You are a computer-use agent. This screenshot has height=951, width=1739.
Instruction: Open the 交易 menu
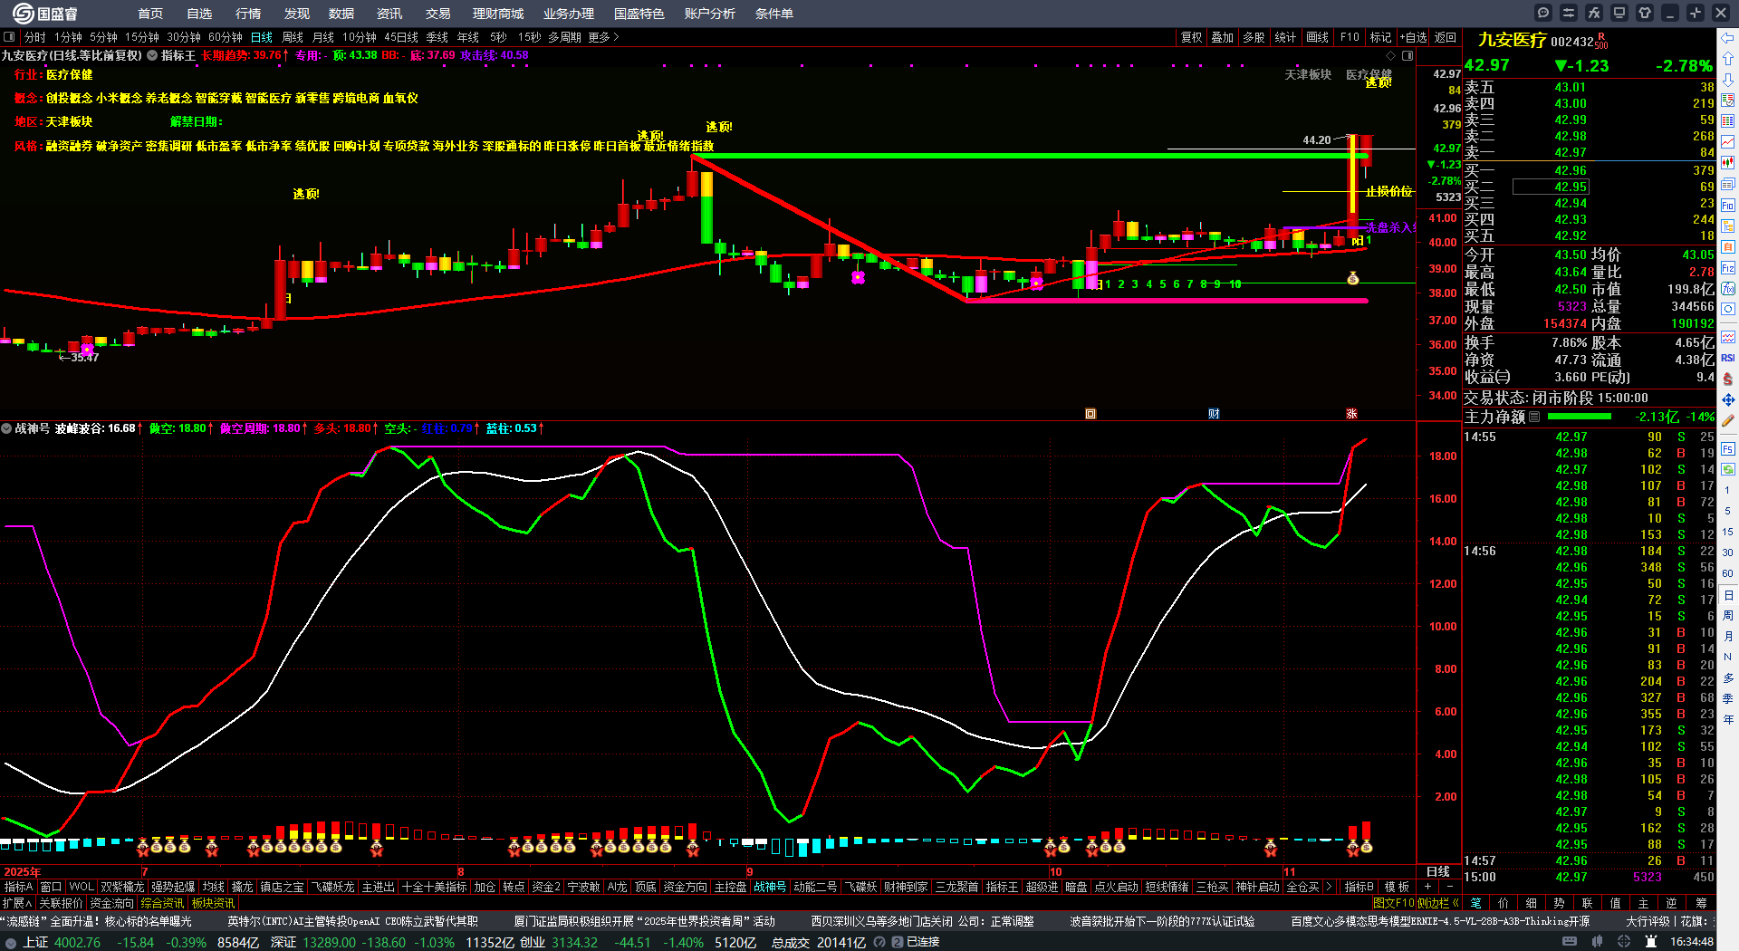[438, 14]
